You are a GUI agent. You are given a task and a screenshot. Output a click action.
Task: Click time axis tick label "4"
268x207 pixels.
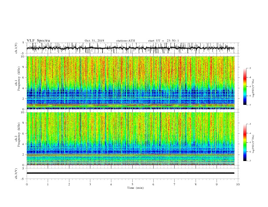[111, 184]
